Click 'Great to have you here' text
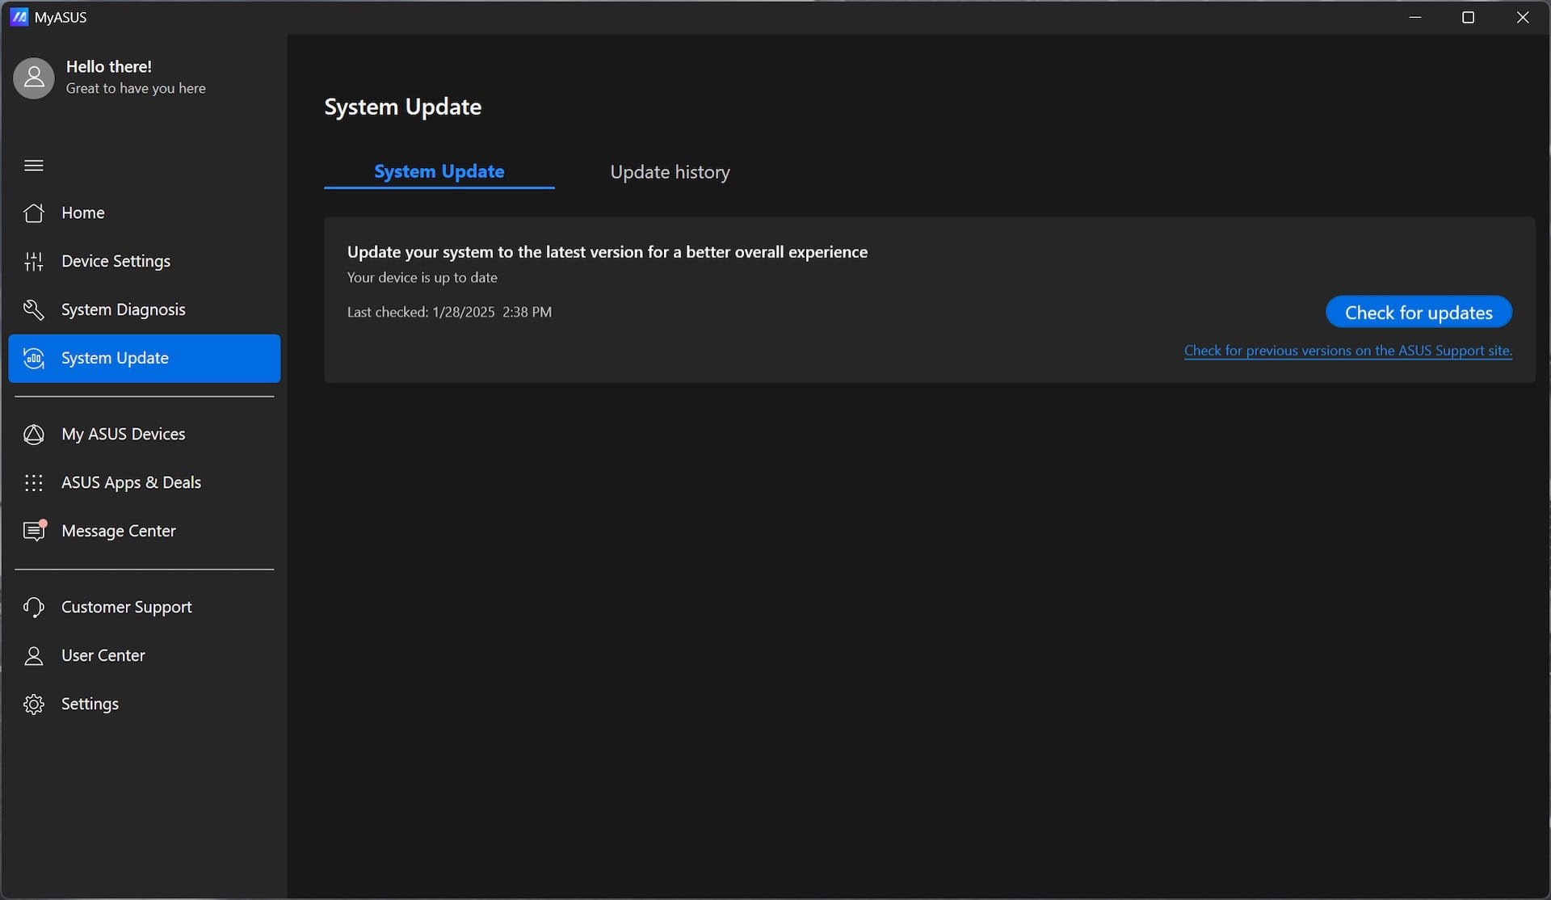 pos(136,88)
